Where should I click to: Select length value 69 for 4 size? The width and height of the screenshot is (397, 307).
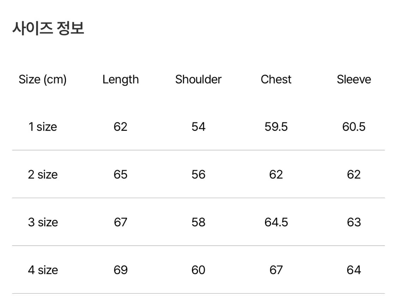pyautogui.click(x=121, y=270)
